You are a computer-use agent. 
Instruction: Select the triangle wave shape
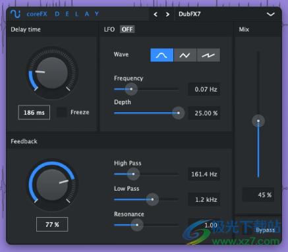tap(185, 55)
